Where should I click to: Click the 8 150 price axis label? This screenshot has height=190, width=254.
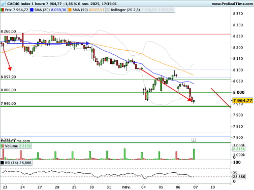pyautogui.click(x=238, y=59)
